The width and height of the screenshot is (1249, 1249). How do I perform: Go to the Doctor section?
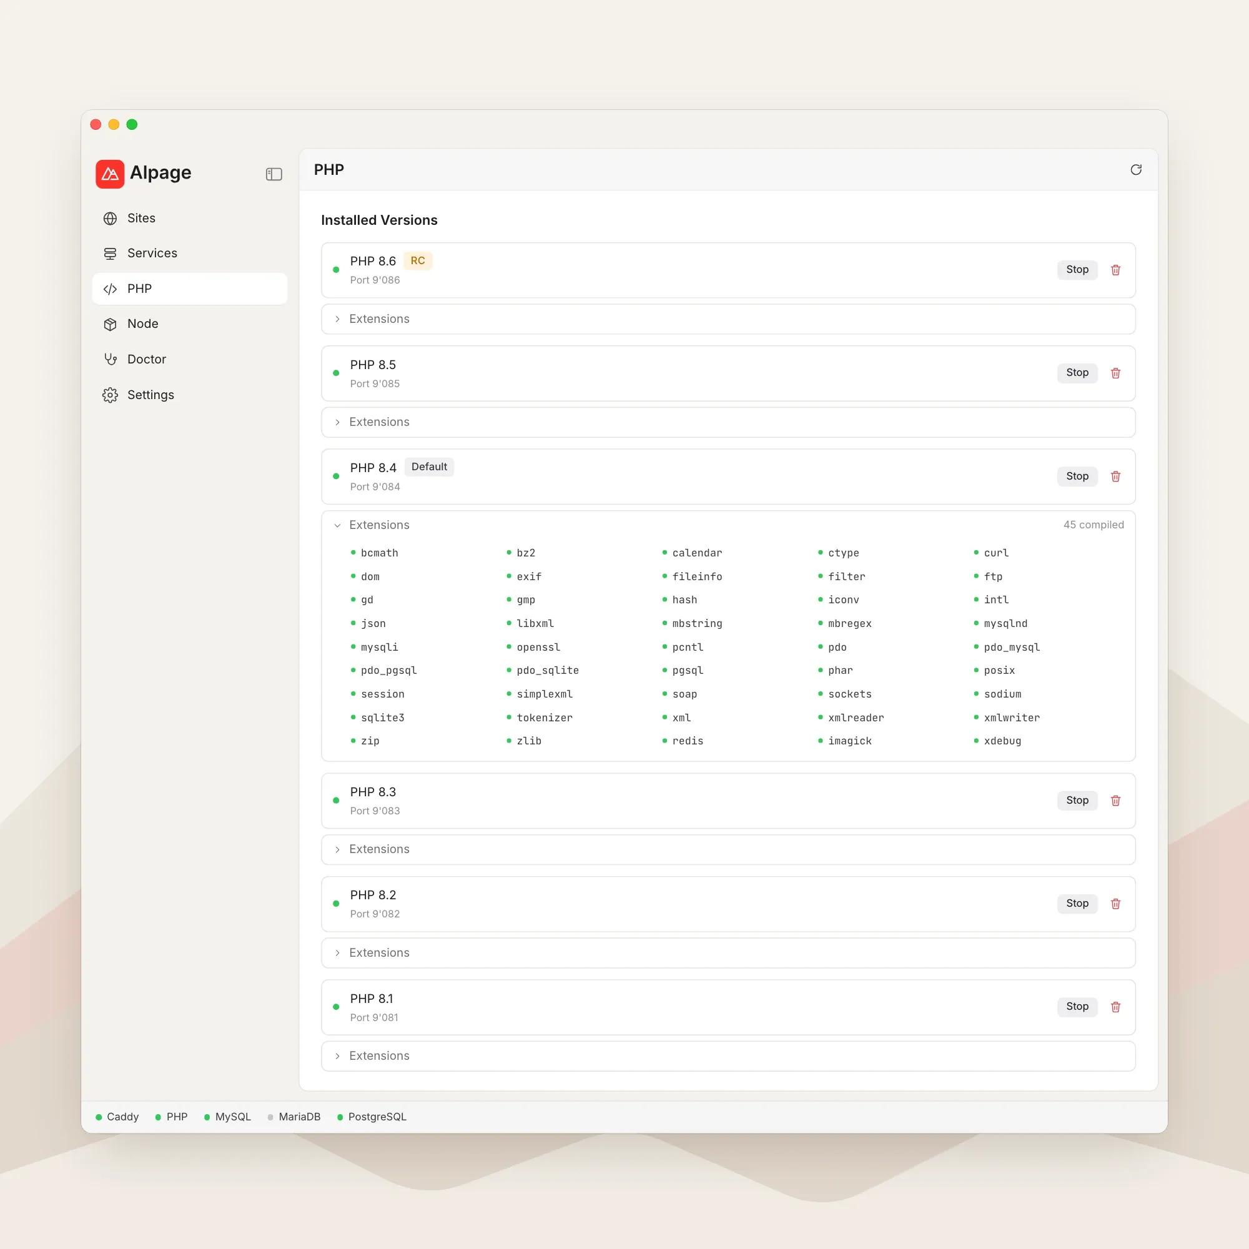coord(190,360)
